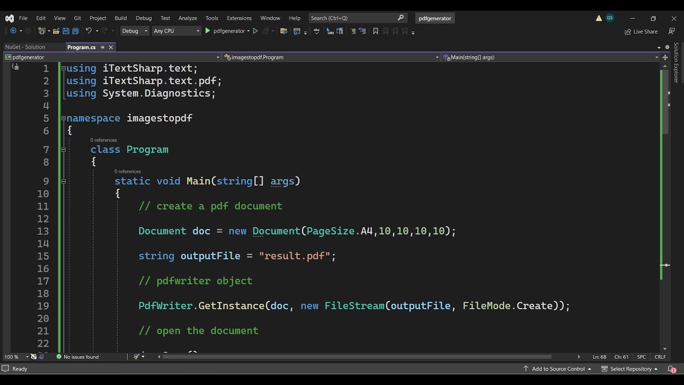684x385 pixels.
Task: Save Program.cs with the single disk icon
Action: tap(66, 31)
